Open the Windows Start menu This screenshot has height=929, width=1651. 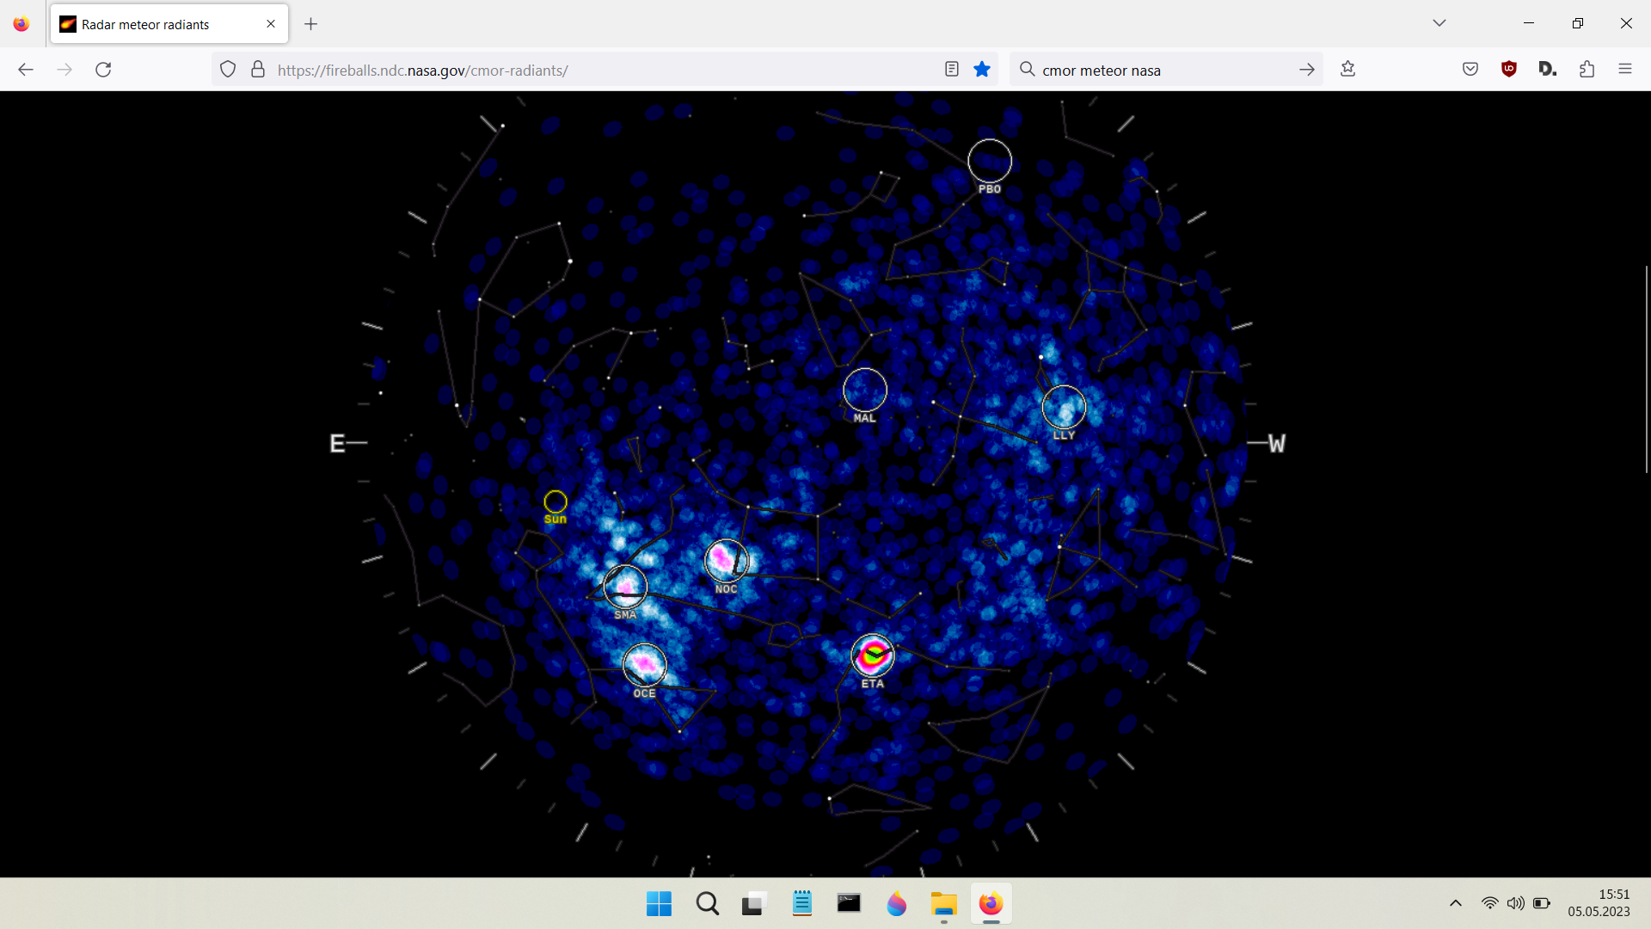pyautogui.click(x=659, y=904)
